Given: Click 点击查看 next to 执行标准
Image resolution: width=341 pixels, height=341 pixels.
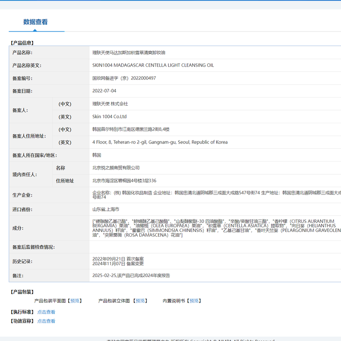Looking at the screenshot, I should click(46, 312).
